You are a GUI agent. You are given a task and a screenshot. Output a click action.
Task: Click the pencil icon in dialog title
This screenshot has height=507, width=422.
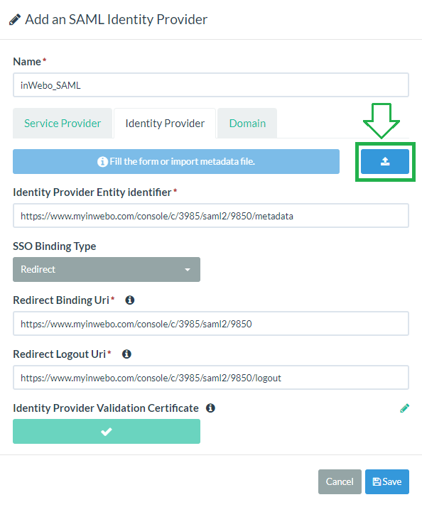click(15, 19)
